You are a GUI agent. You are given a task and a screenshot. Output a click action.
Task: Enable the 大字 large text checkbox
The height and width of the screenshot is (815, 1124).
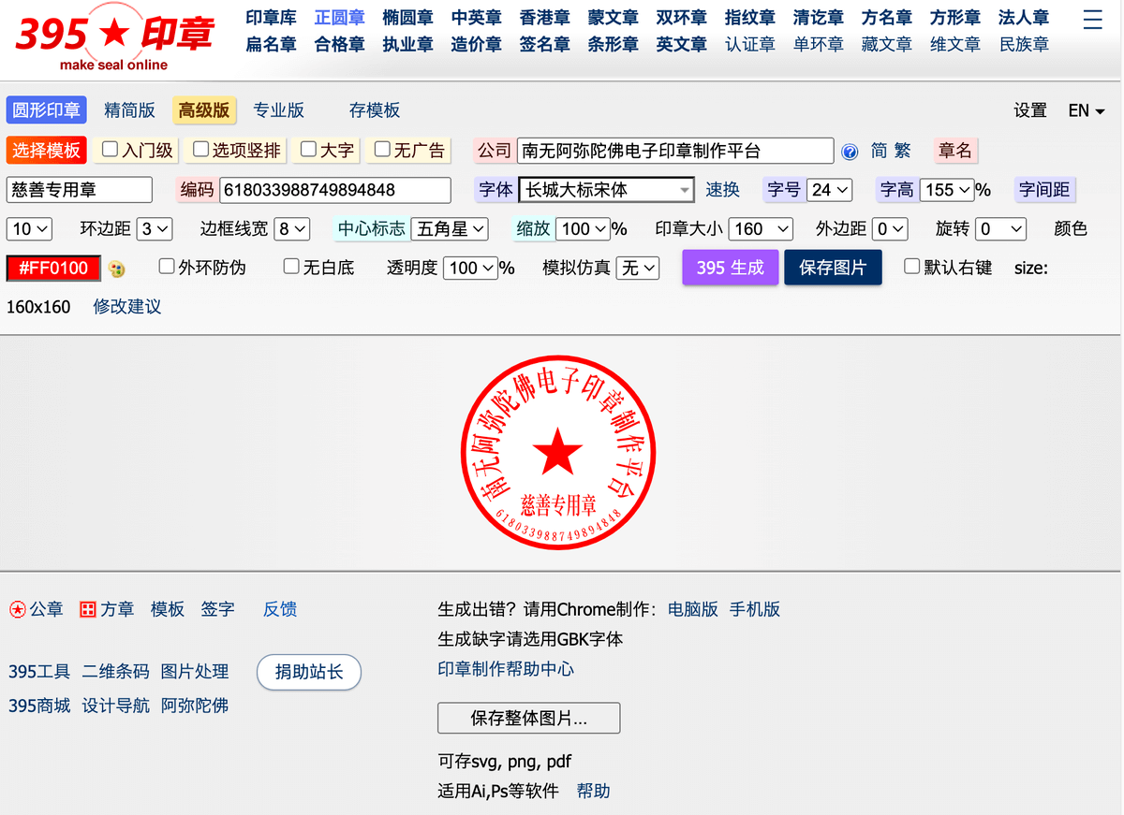308,149
